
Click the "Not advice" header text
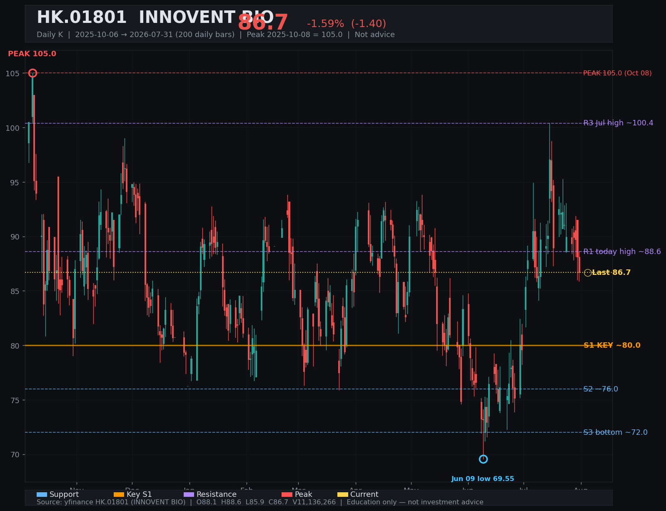pyautogui.click(x=375, y=35)
